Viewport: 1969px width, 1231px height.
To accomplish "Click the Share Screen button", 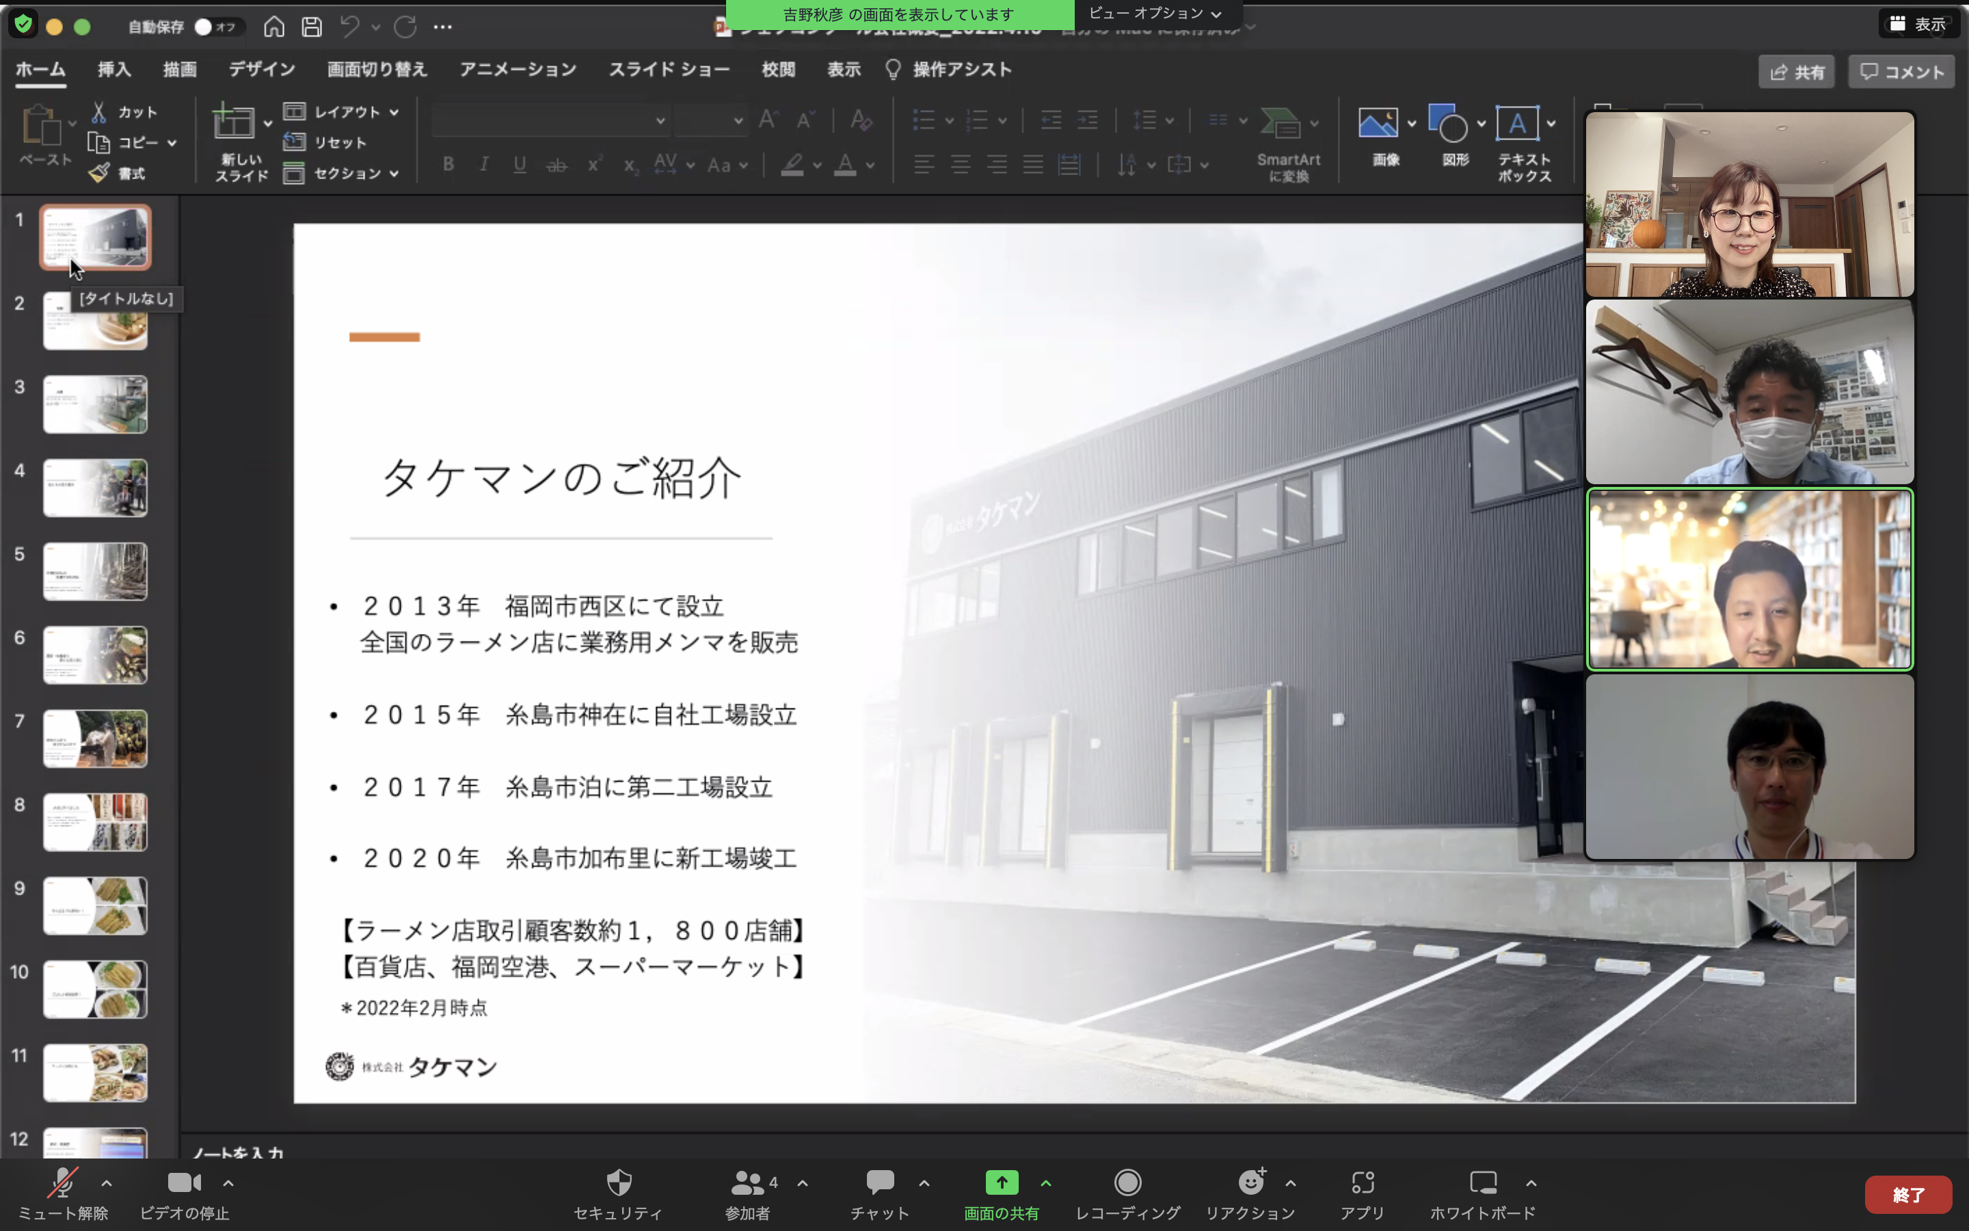I will (1002, 1193).
